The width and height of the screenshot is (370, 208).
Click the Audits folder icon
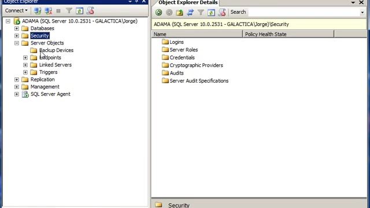coord(165,73)
